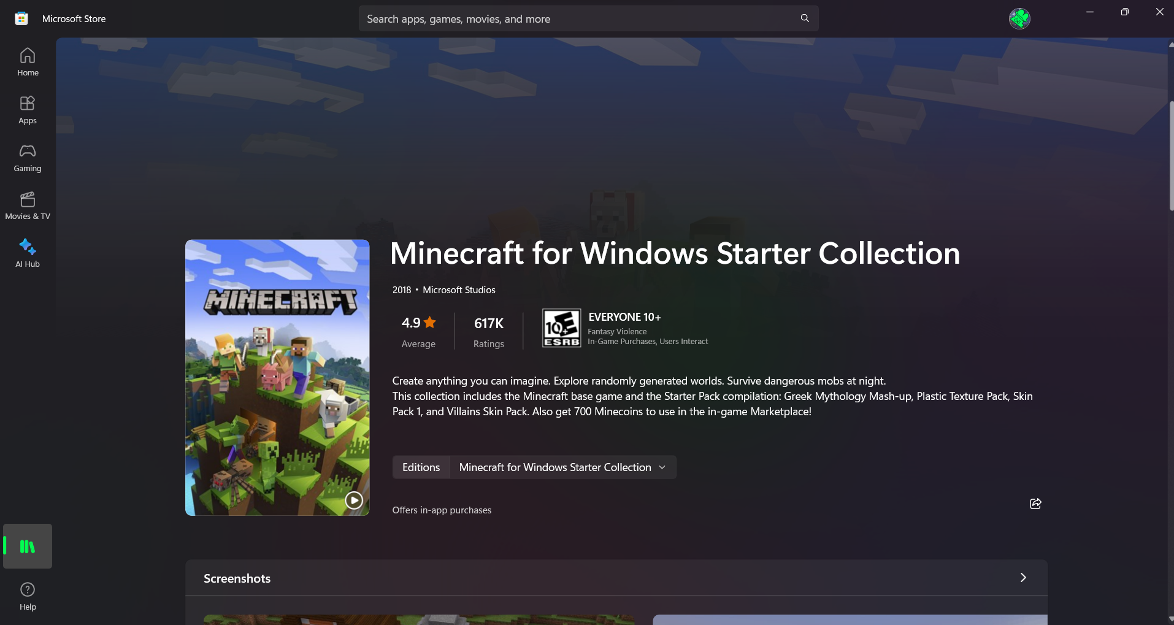Open the Help page

point(28,596)
